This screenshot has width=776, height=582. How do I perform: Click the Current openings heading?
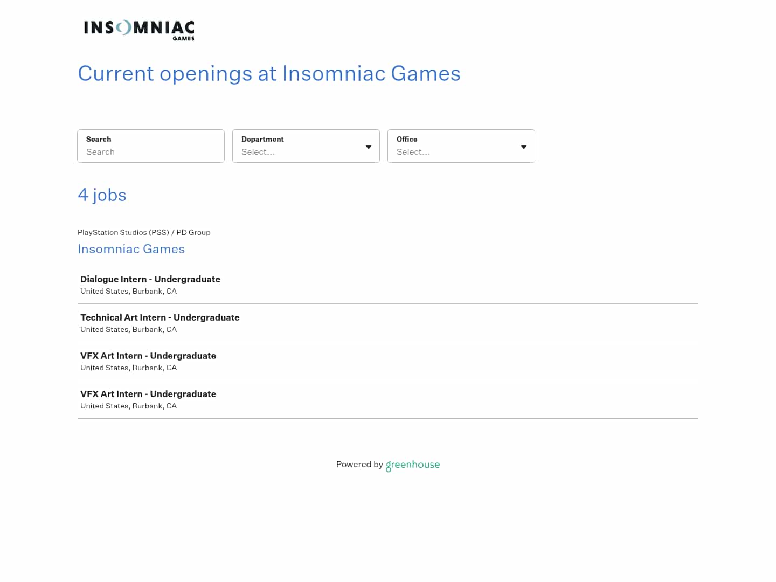pos(269,74)
